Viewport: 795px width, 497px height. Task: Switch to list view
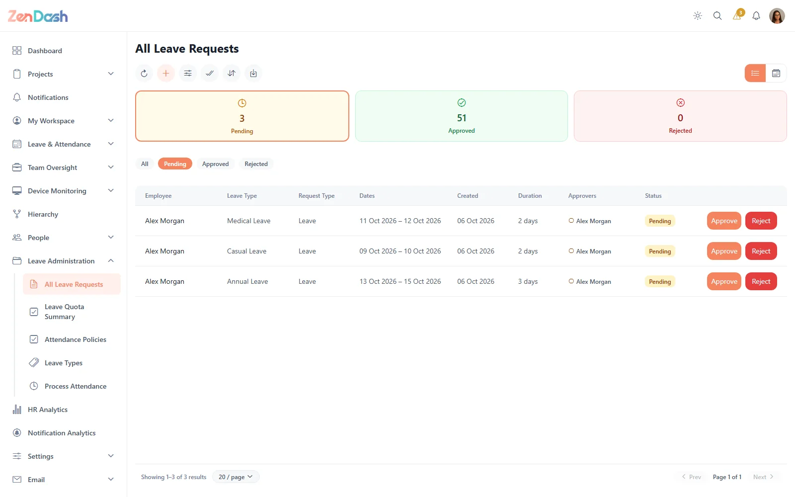pos(755,74)
